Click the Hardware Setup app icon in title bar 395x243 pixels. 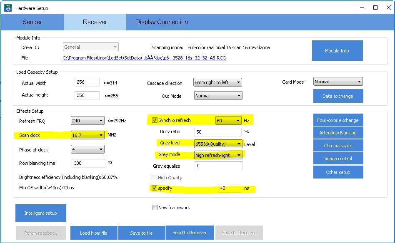7,7
